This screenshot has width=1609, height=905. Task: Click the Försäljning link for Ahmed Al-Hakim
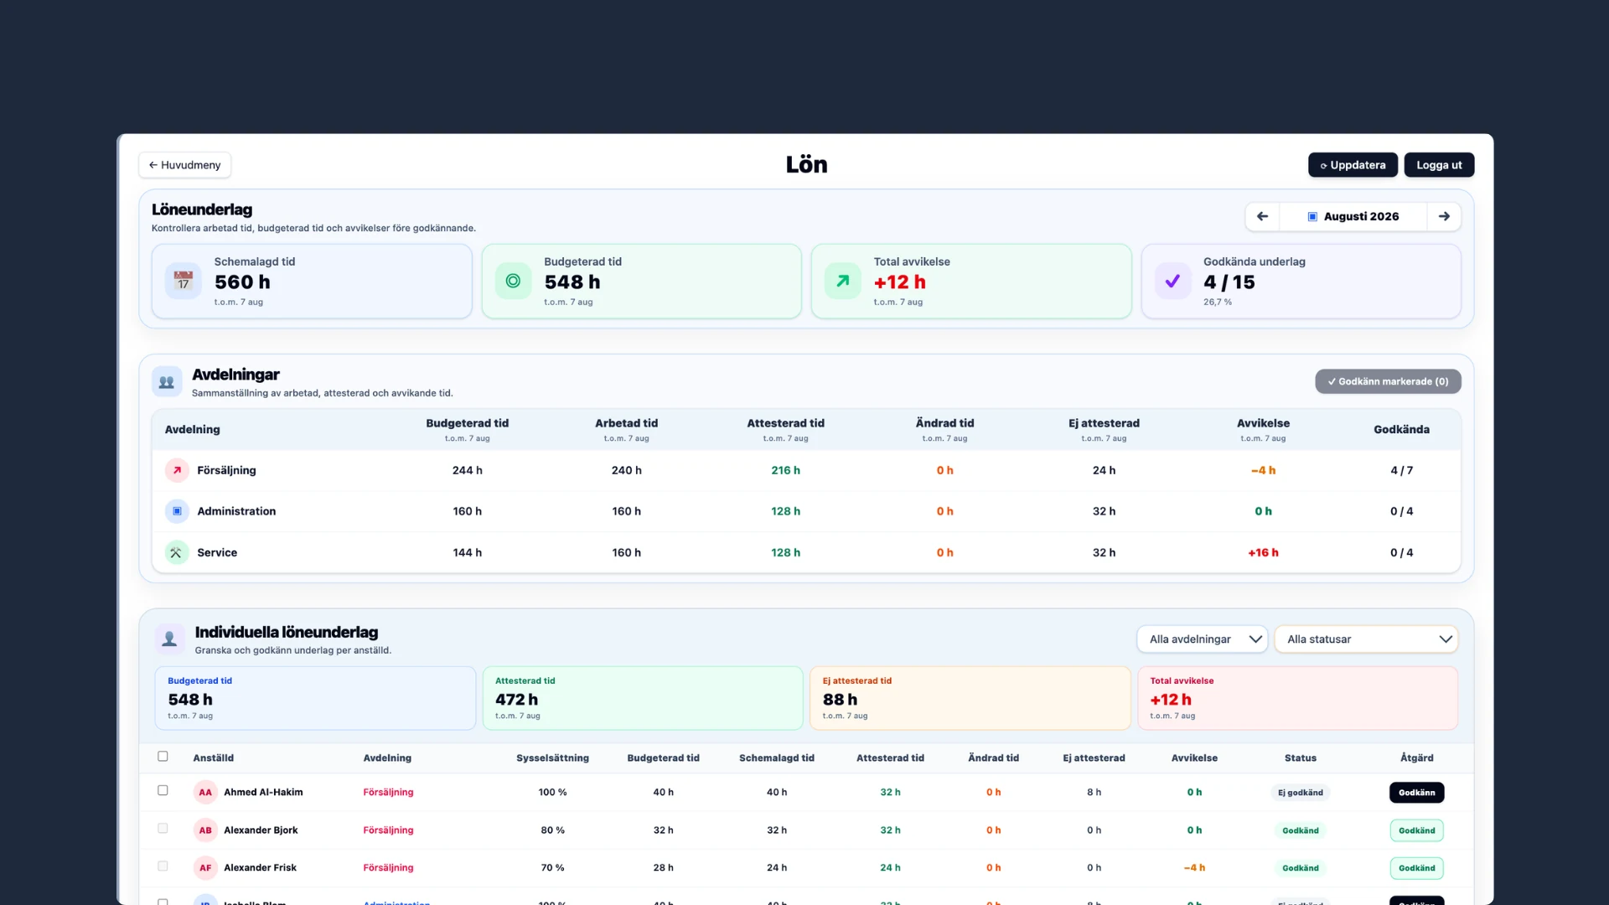click(388, 792)
